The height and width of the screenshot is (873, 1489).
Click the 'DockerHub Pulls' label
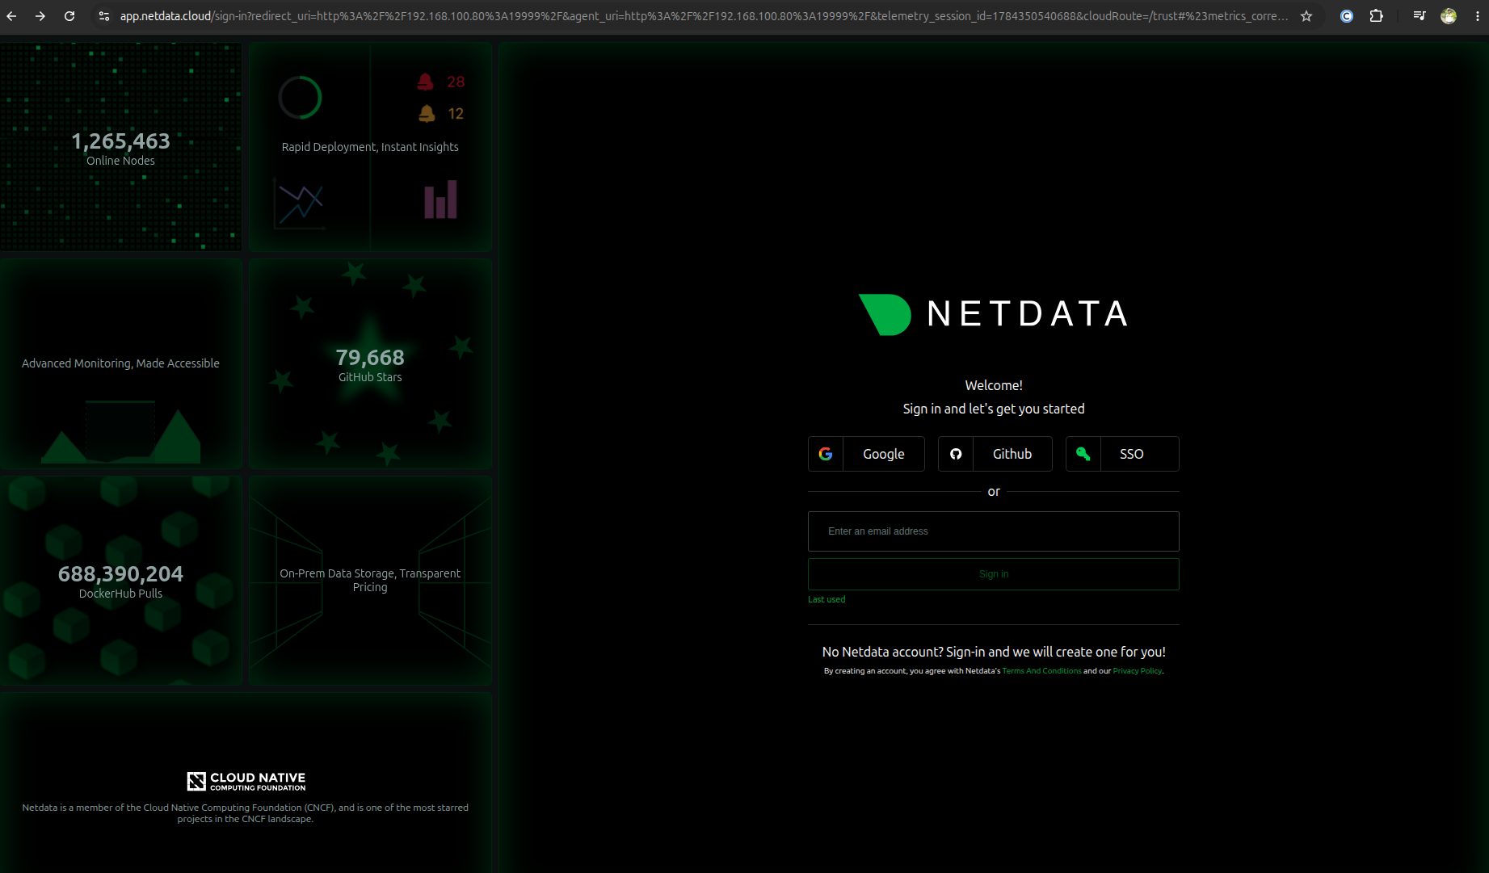pos(120,594)
